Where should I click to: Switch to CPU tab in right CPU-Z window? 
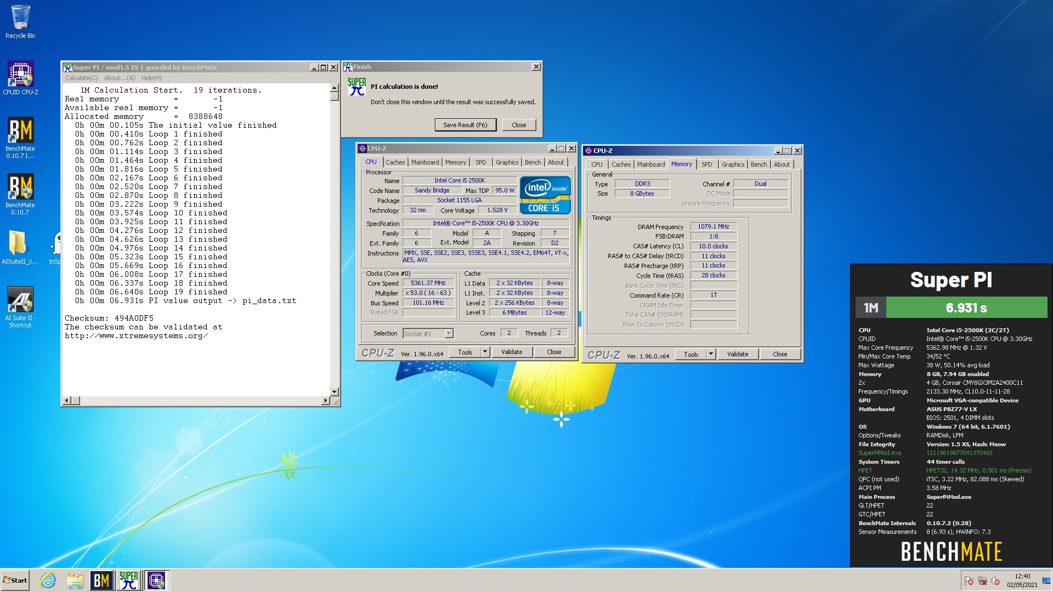pyautogui.click(x=597, y=164)
